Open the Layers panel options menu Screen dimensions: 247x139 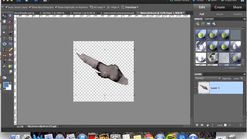244,74
